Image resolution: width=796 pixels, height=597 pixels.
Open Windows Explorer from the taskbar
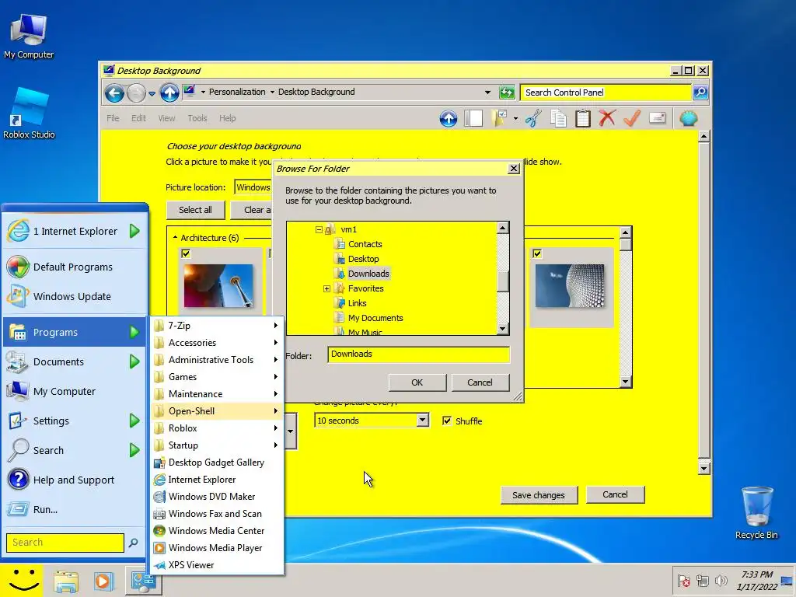pyautogui.click(x=66, y=581)
